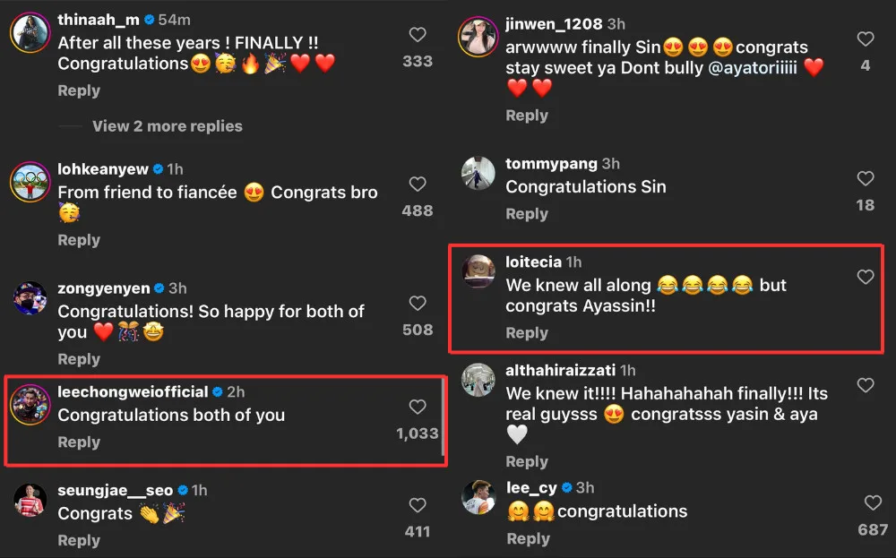Like thinaah_m's comment with the heart
896x558 pixels.
coord(418,35)
